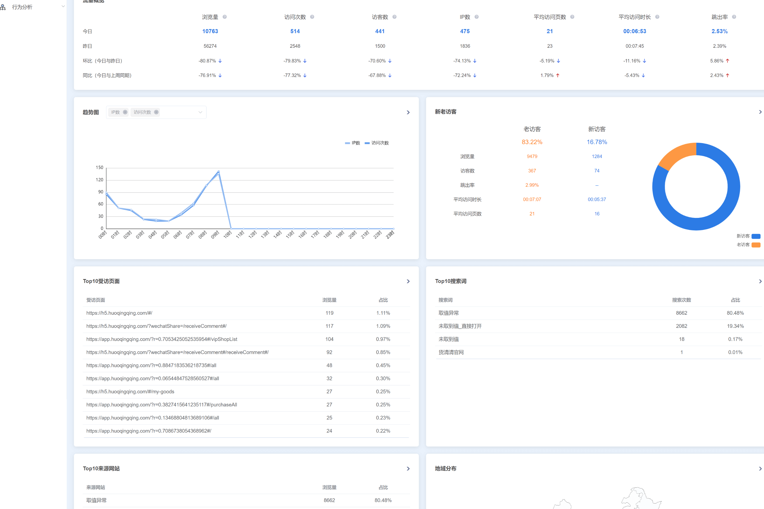
Task: Click help icon next to 浏览量
Action: click(x=224, y=17)
